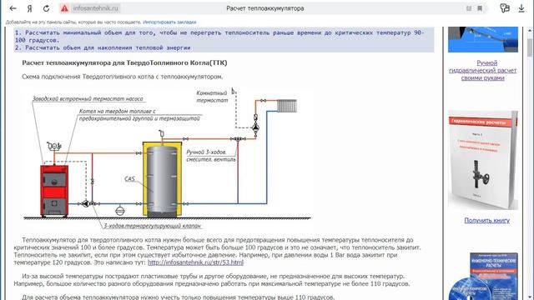This screenshot has height=300, width=534.
Task: Click the paragraph starting Из-за высокой температуры
Action: click(211, 280)
